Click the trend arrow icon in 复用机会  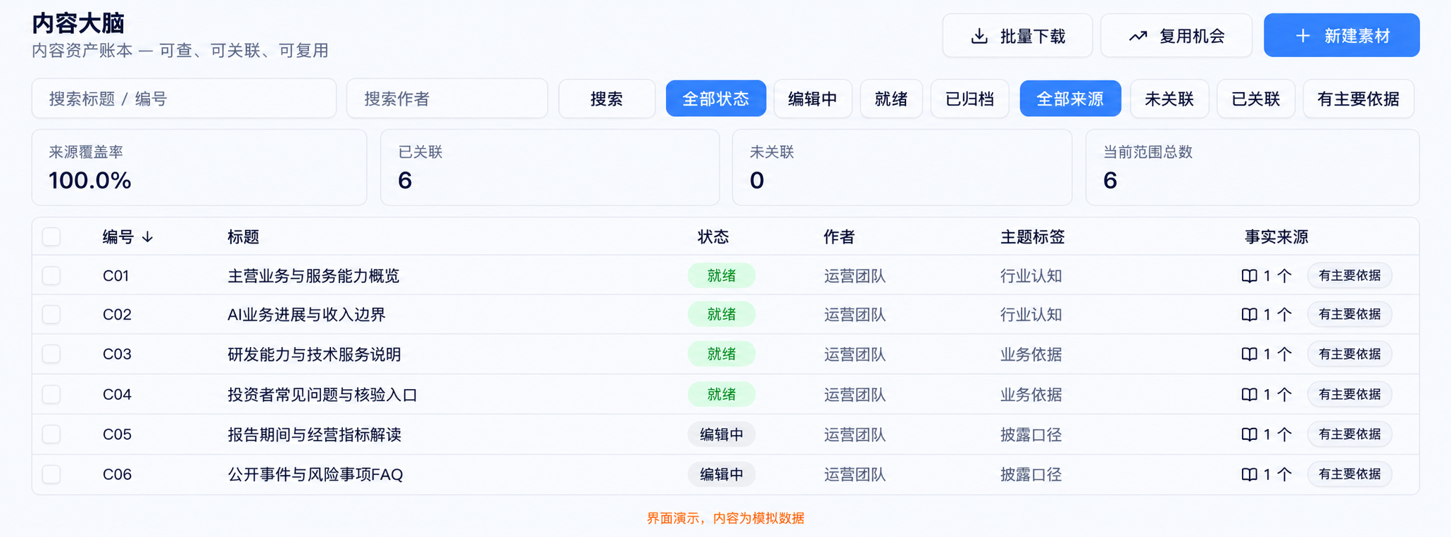[x=1138, y=36]
